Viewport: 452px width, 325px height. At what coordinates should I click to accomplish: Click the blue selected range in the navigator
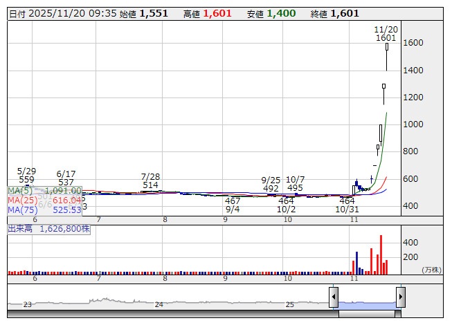click(366, 304)
